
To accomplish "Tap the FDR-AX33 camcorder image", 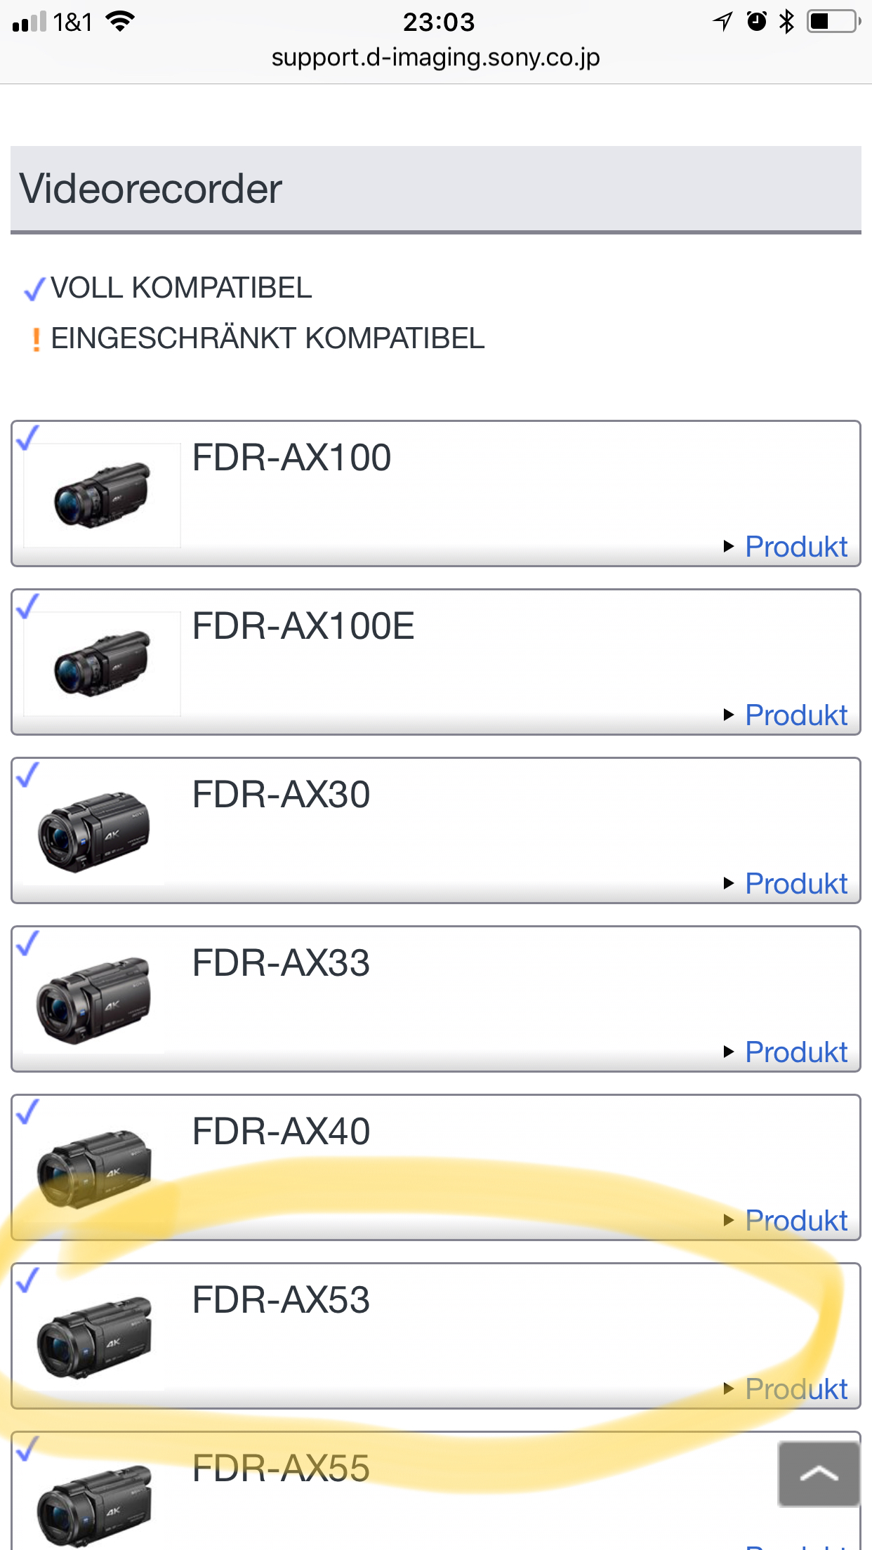I will point(95,1000).
